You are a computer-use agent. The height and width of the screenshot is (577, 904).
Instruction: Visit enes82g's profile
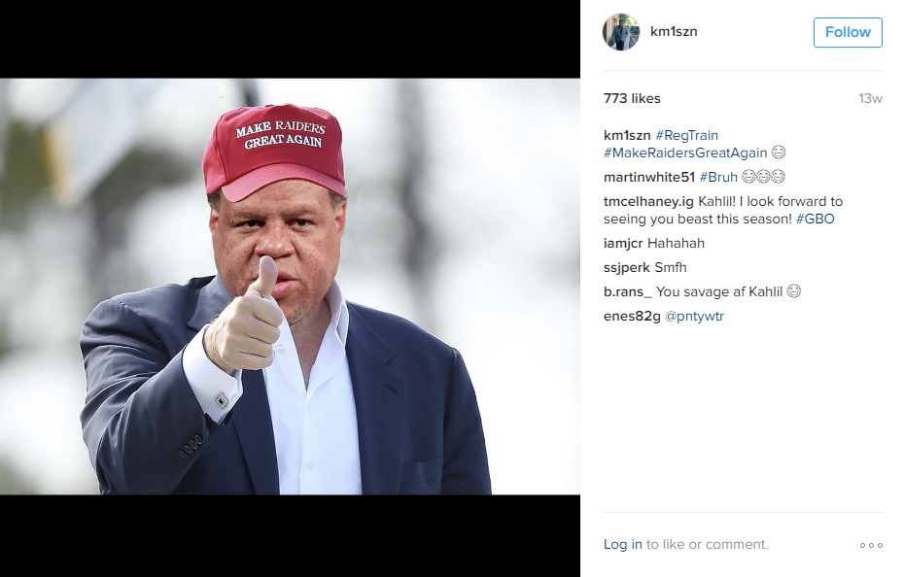[x=632, y=316]
